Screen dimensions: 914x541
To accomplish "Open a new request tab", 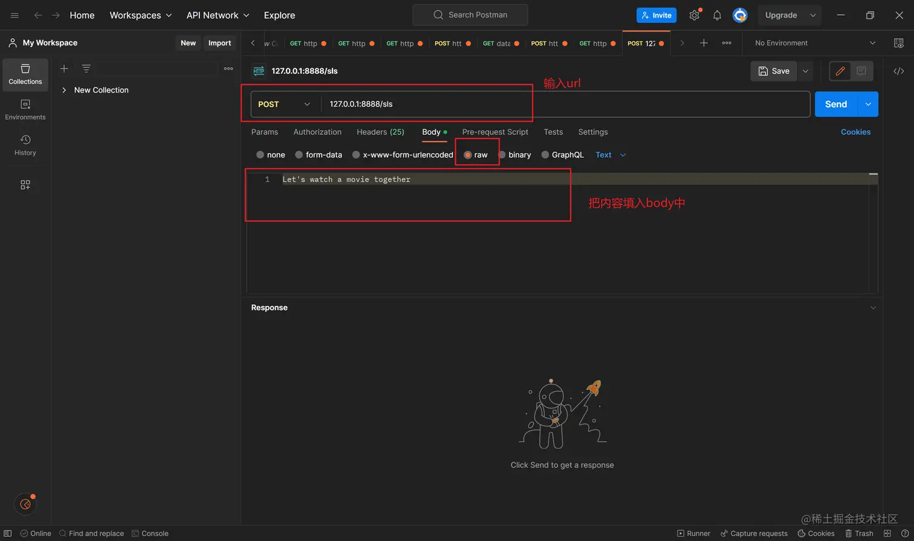I will click(x=704, y=43).
